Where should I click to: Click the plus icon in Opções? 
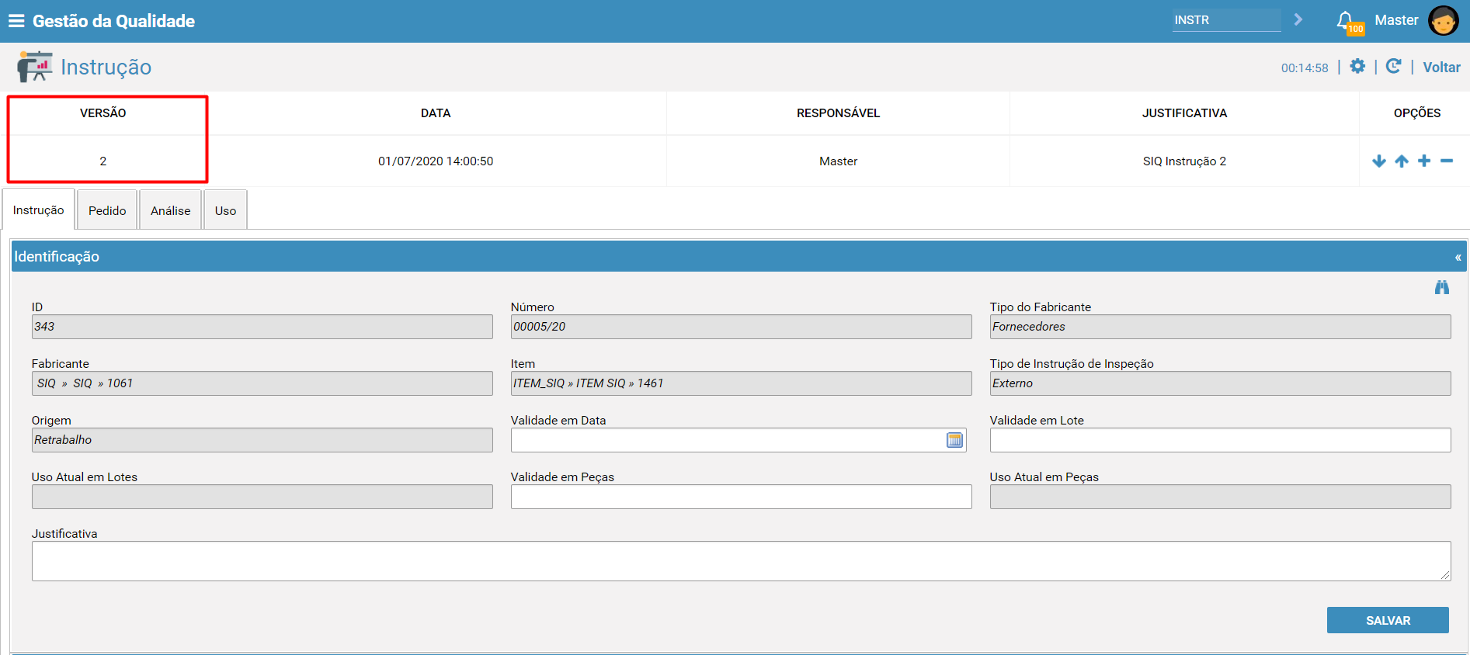(1424, 161)
